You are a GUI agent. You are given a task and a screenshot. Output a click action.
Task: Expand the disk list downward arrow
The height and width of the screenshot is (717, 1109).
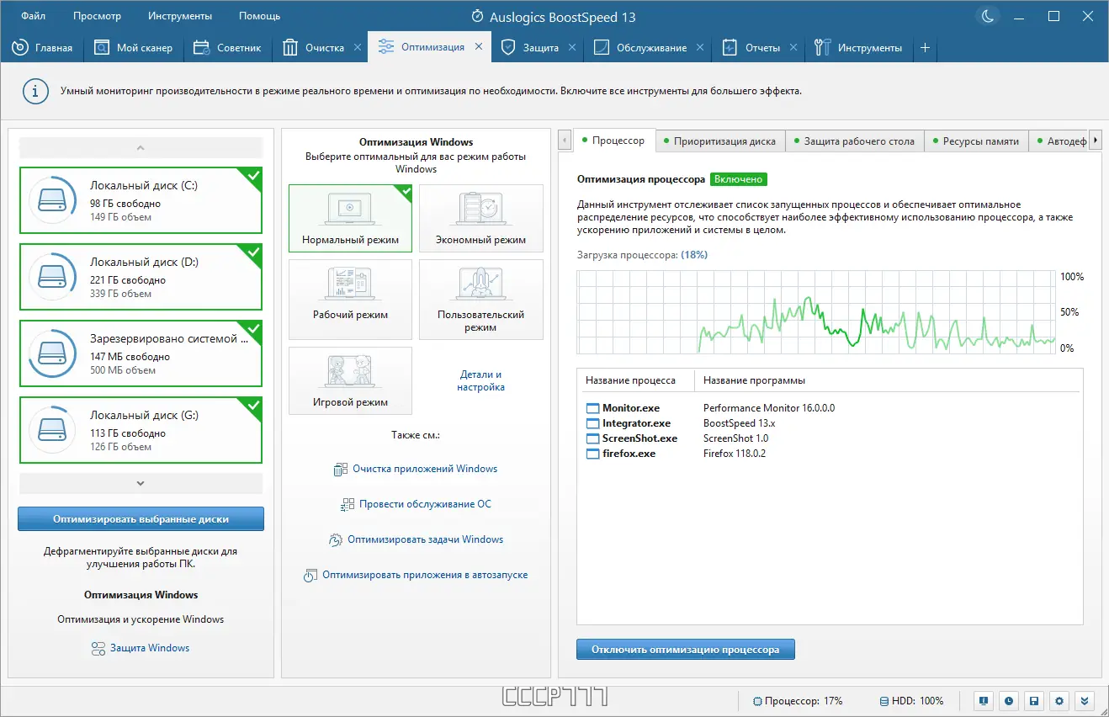pyautogui.click(x=141, y=483)
